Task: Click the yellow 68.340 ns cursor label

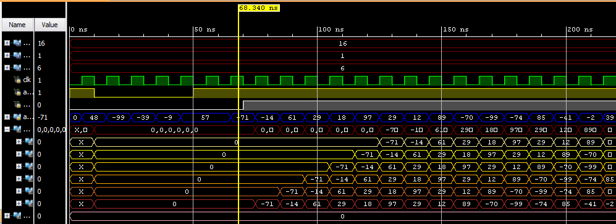Action: [259, 7]
